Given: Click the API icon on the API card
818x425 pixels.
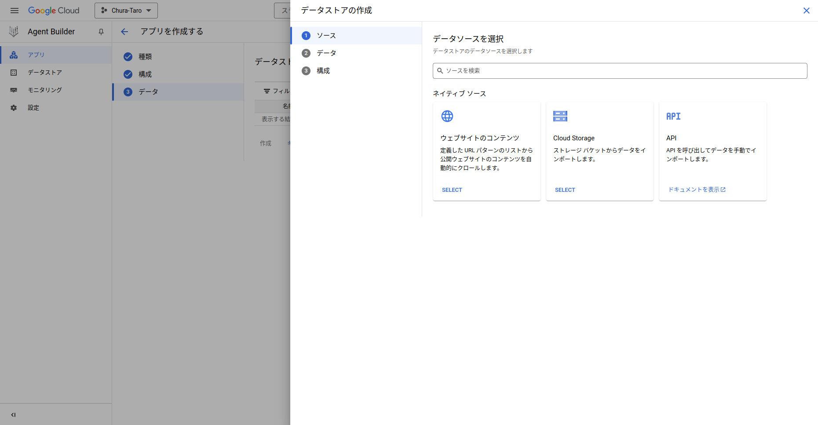Looking at the screenshot, I should 673,116.
